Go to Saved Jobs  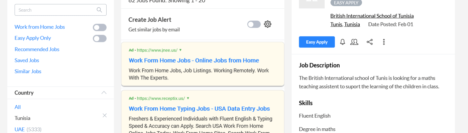point(27,60)
